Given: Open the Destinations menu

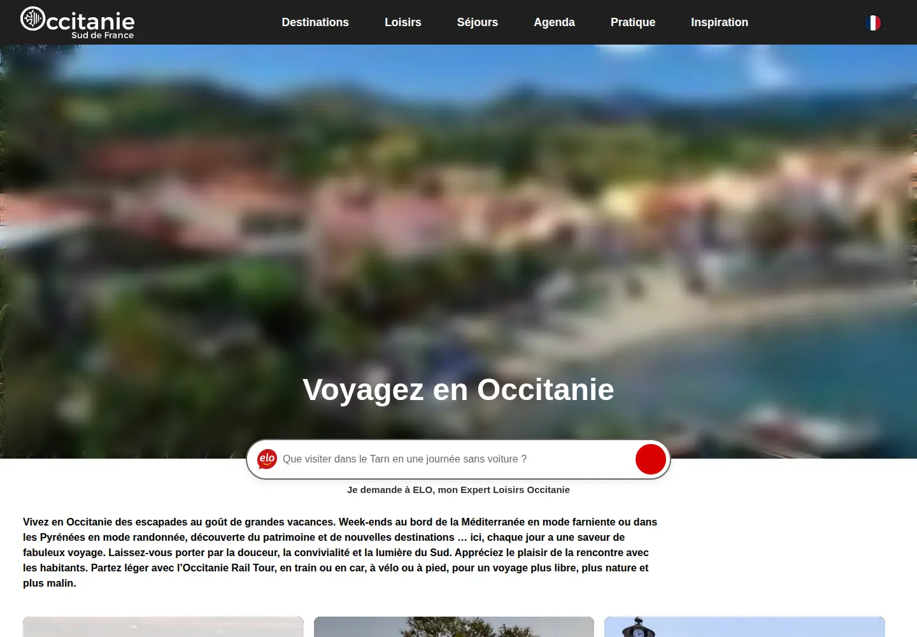Looking at the screenshot, I should (315, 22).
